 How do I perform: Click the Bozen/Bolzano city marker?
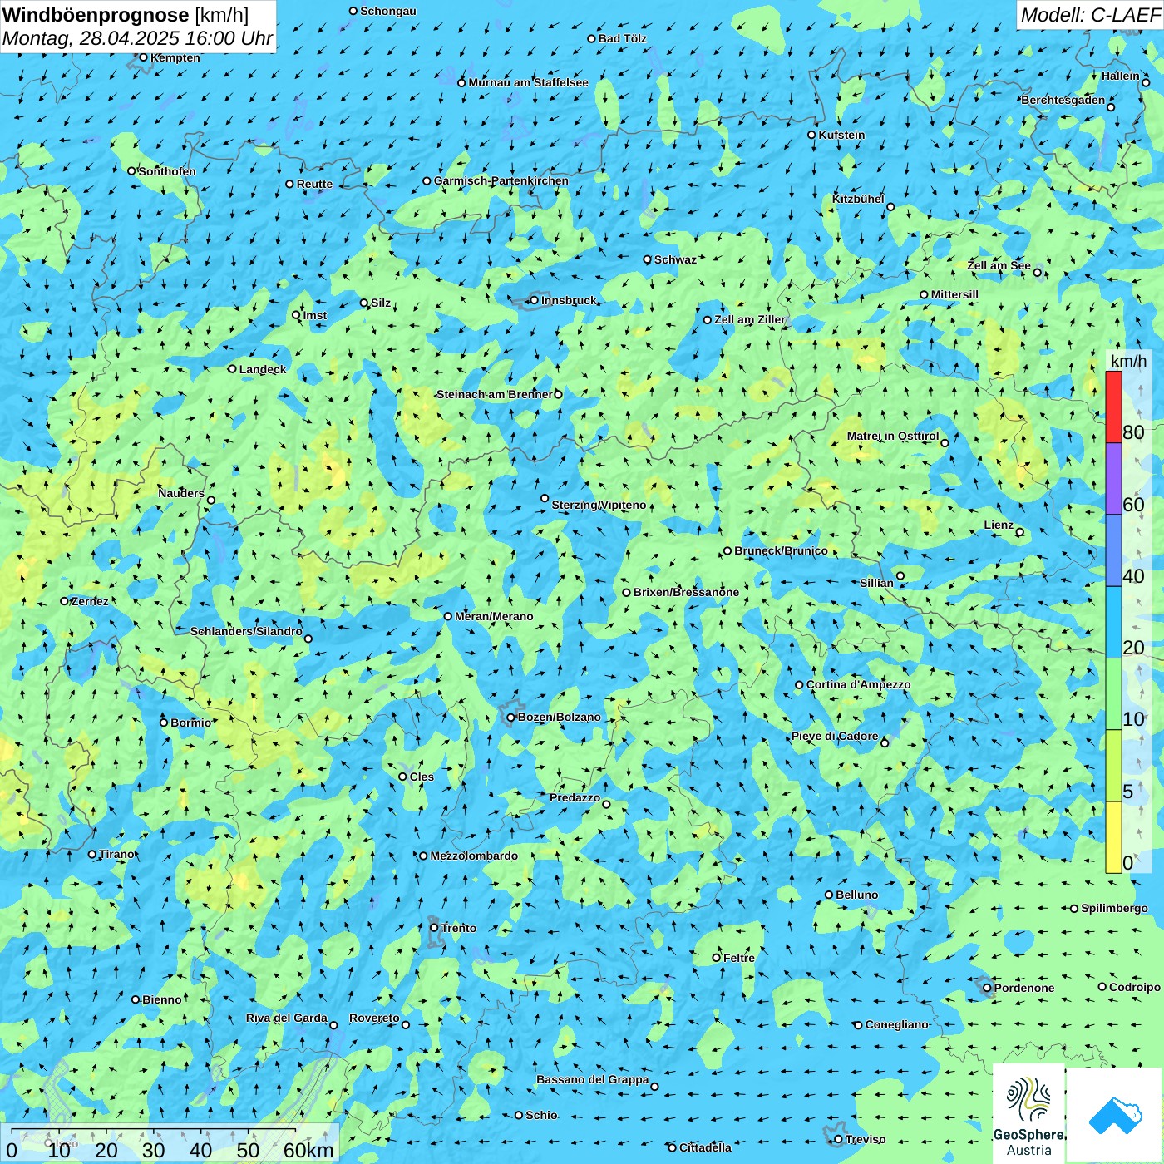coord(510,718)
